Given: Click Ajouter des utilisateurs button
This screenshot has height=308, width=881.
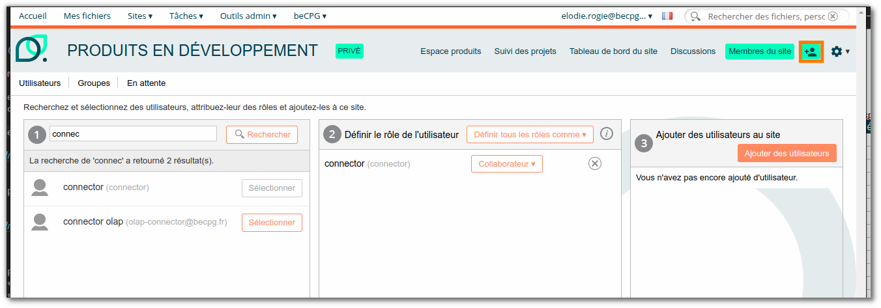Looking at the screenshot, I should pyautogui.click(x=787, y=154).
